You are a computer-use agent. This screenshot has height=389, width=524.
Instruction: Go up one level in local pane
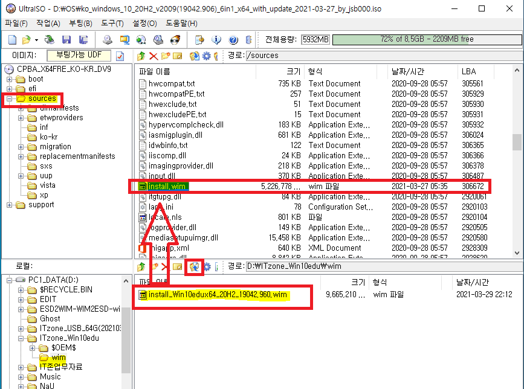141,266
